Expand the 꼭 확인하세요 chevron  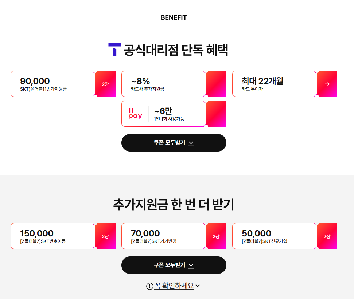(x=198, y=286)
